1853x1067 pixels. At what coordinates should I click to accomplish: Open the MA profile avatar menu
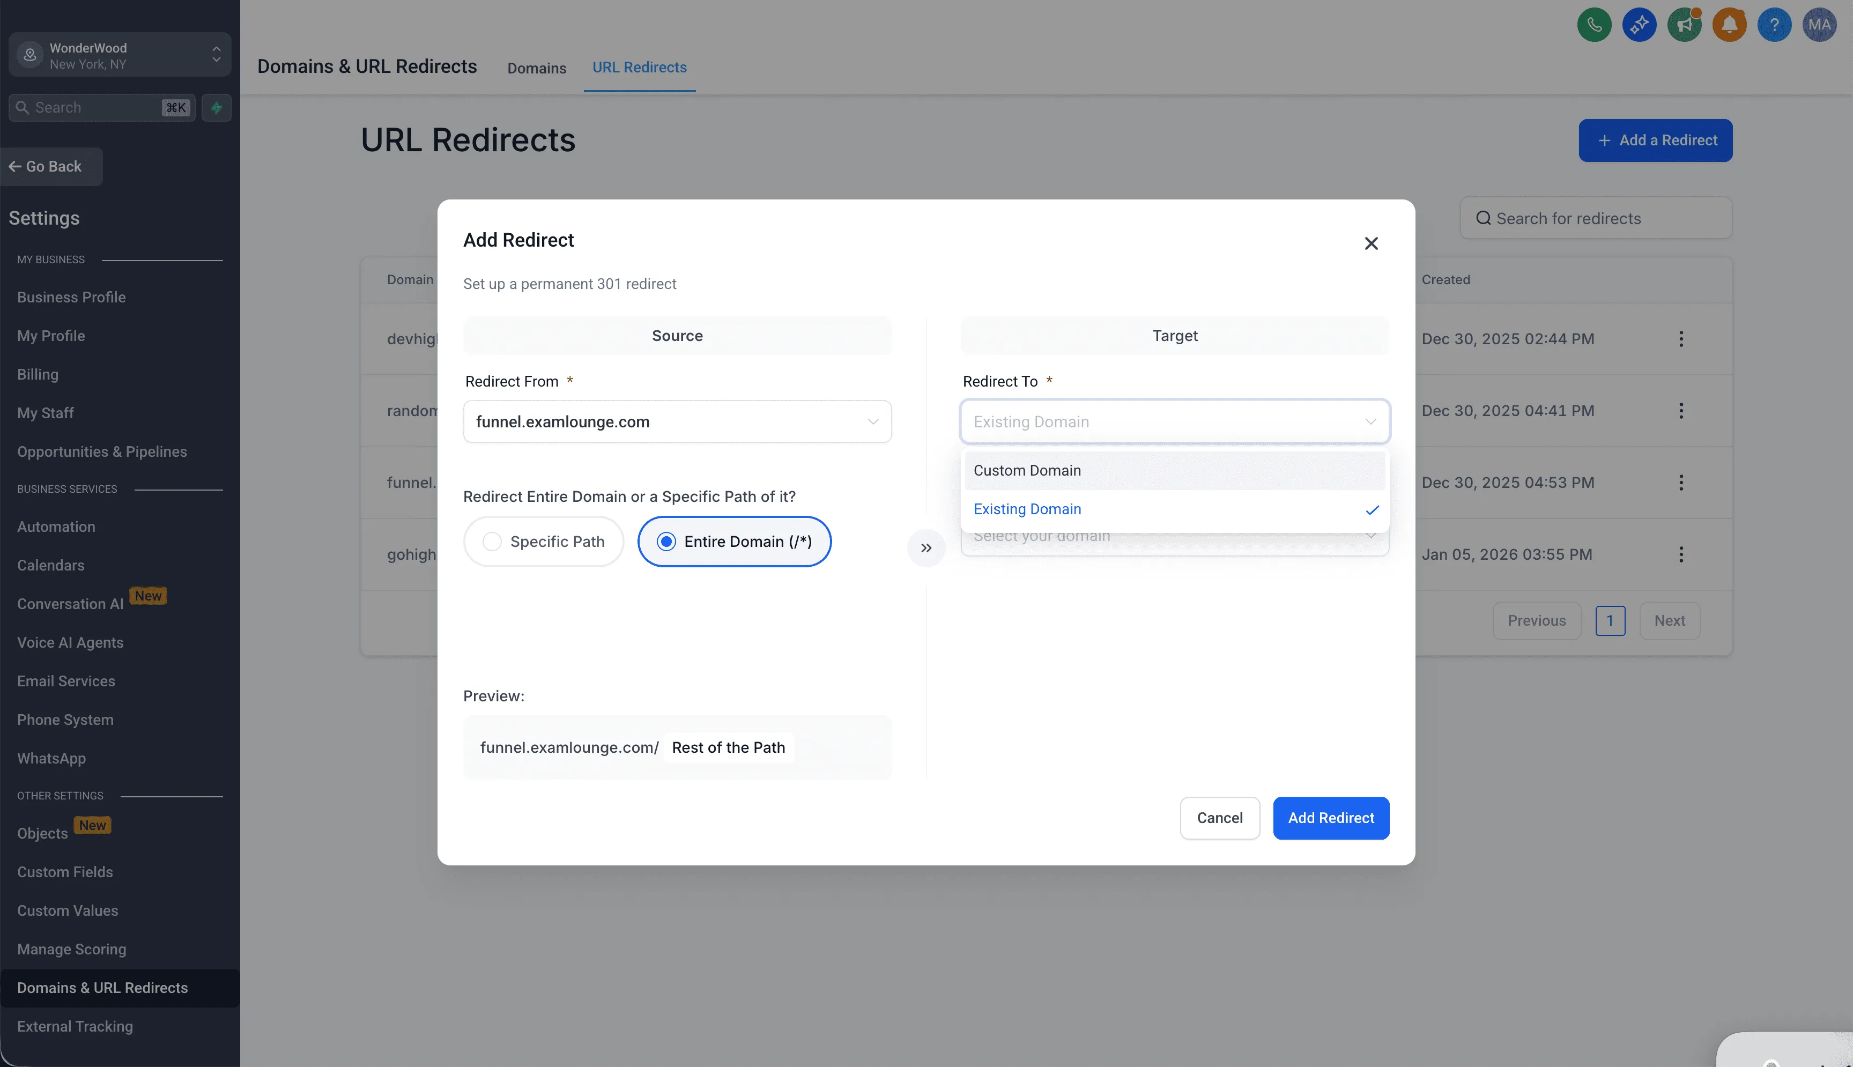pyautogui.click(x=1820, y=24)
